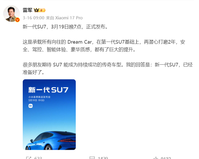Click the paragraph ending 准备好了
The image size is (199, 159).
(x=108, y=69)
